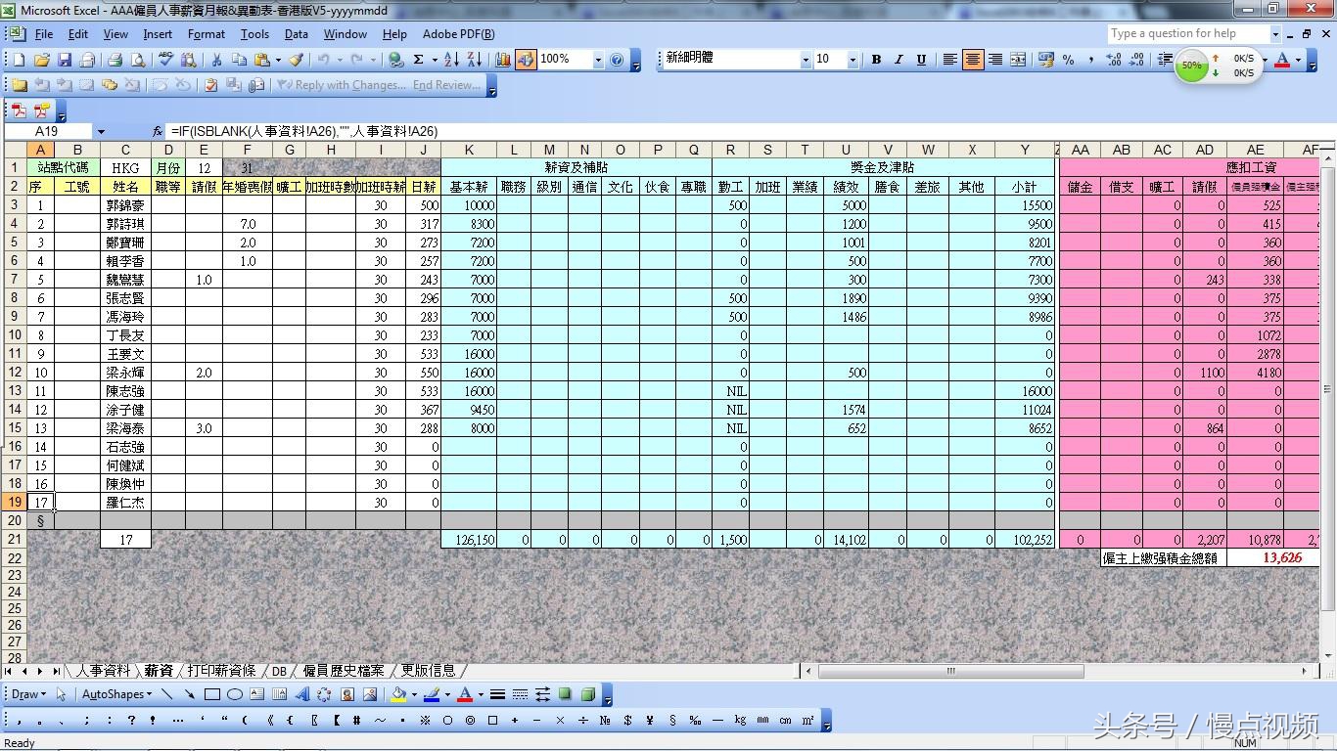Select the Rectangle drawing tool
This screenshot has height=751, width=1337.
coord(212,694)
